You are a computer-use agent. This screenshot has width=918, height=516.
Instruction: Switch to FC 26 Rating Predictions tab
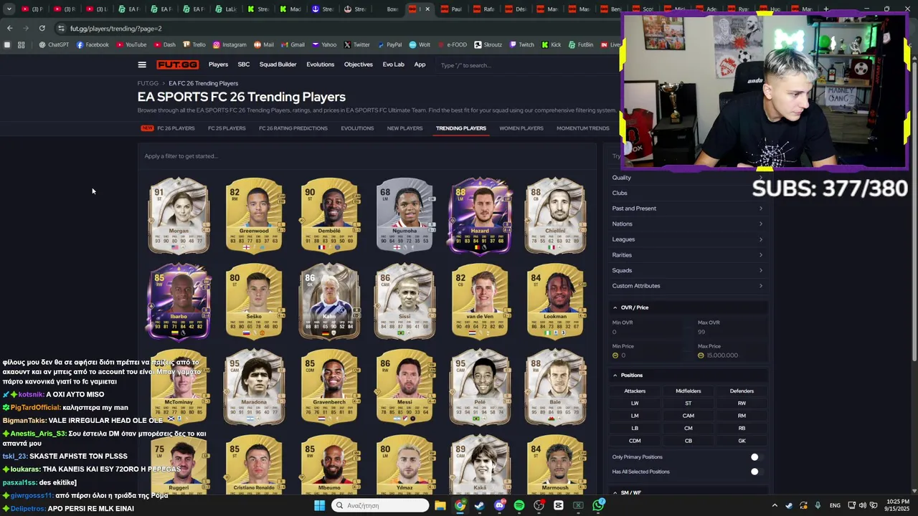point(293,128)
